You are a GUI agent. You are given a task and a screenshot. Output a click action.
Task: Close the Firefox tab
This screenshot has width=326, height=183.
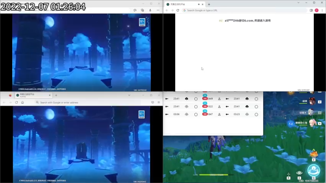tap(49, 95)
